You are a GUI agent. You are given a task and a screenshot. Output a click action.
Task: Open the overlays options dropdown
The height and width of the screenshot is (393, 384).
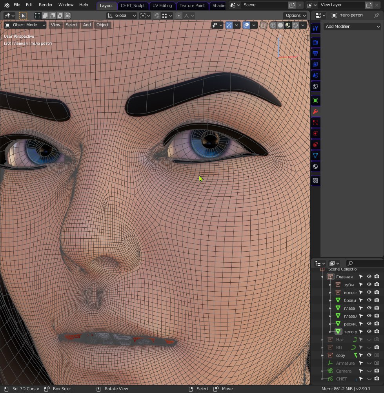[253, 25]
